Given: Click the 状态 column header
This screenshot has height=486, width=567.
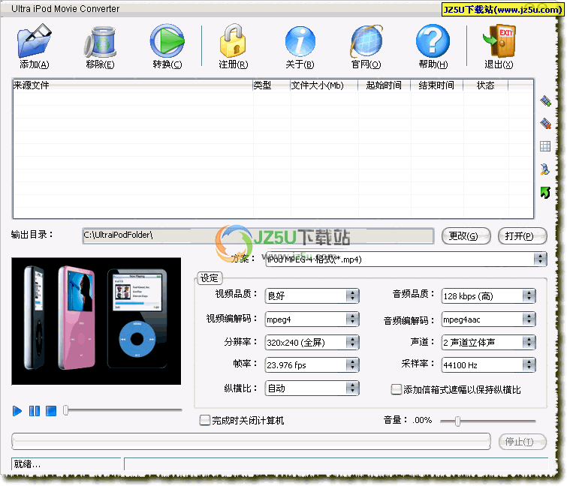Looking at the screenshot, I should pyautogui.click(x=486, y=85).
